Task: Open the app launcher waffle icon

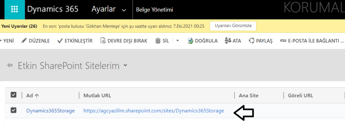Action: (14, 9)
